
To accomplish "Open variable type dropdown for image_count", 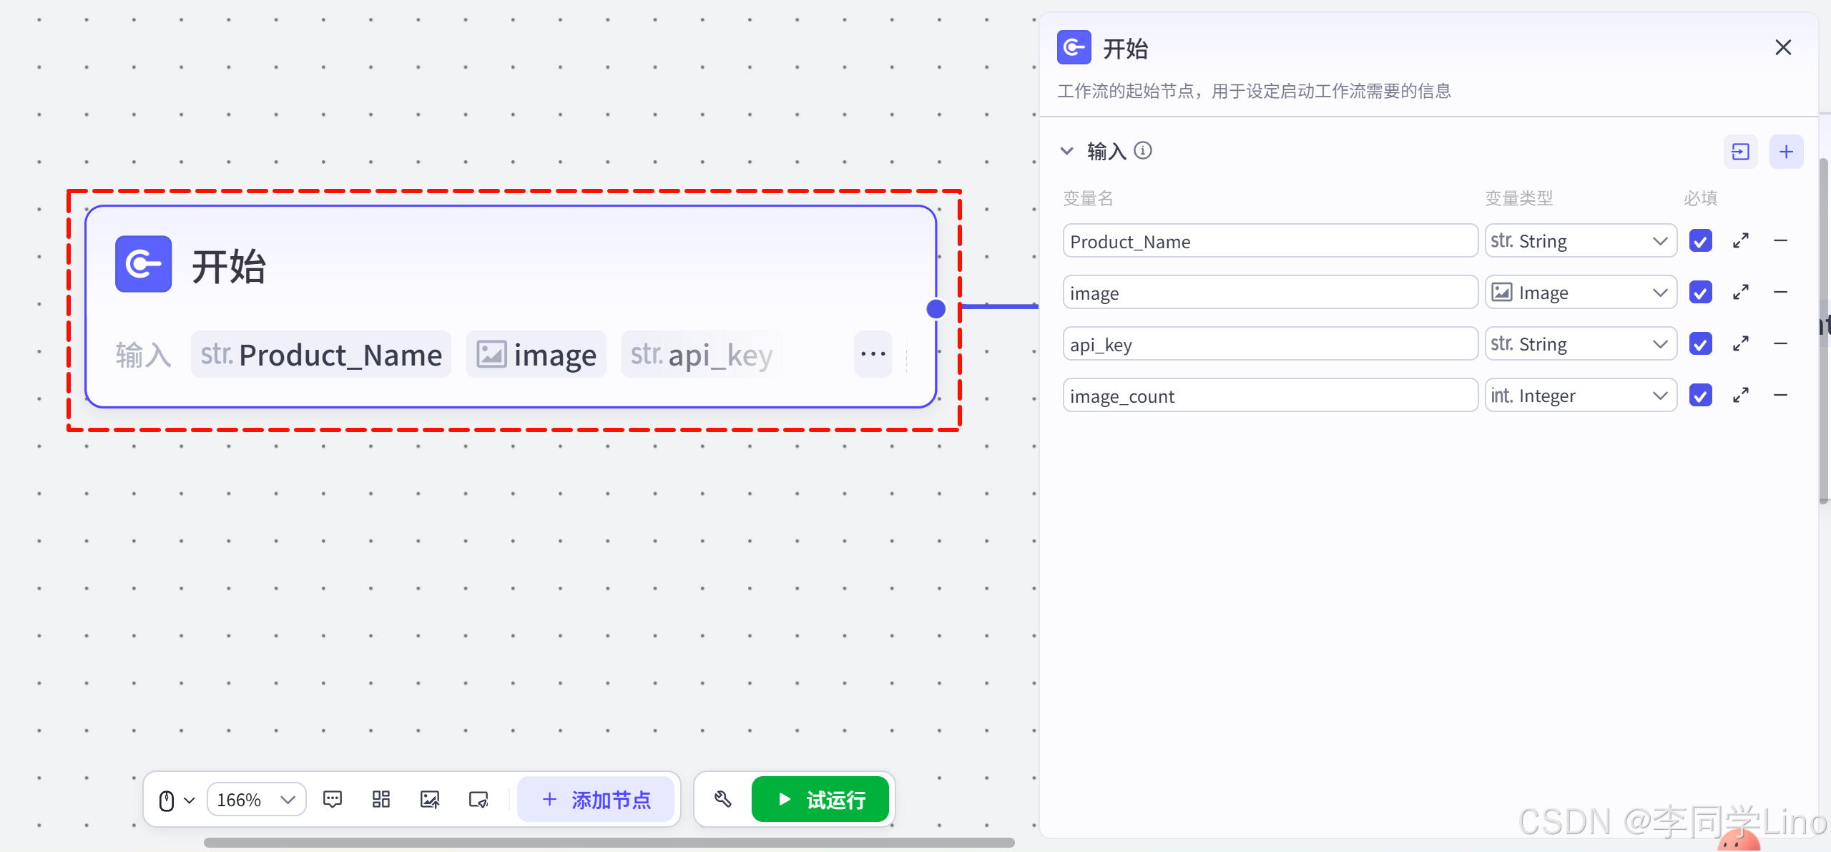I will click(x=1581, y=396).
